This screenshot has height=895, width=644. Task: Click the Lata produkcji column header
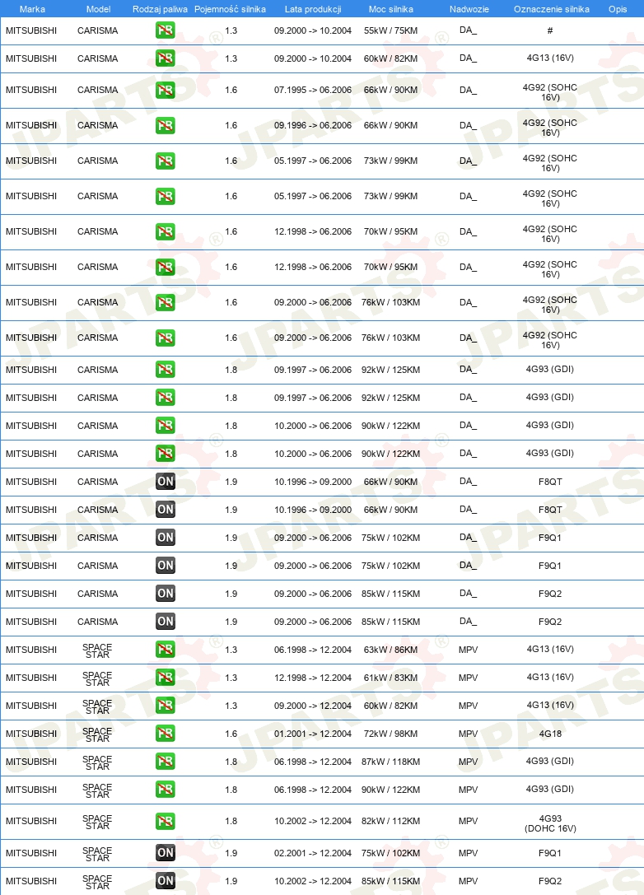[313, 9]
